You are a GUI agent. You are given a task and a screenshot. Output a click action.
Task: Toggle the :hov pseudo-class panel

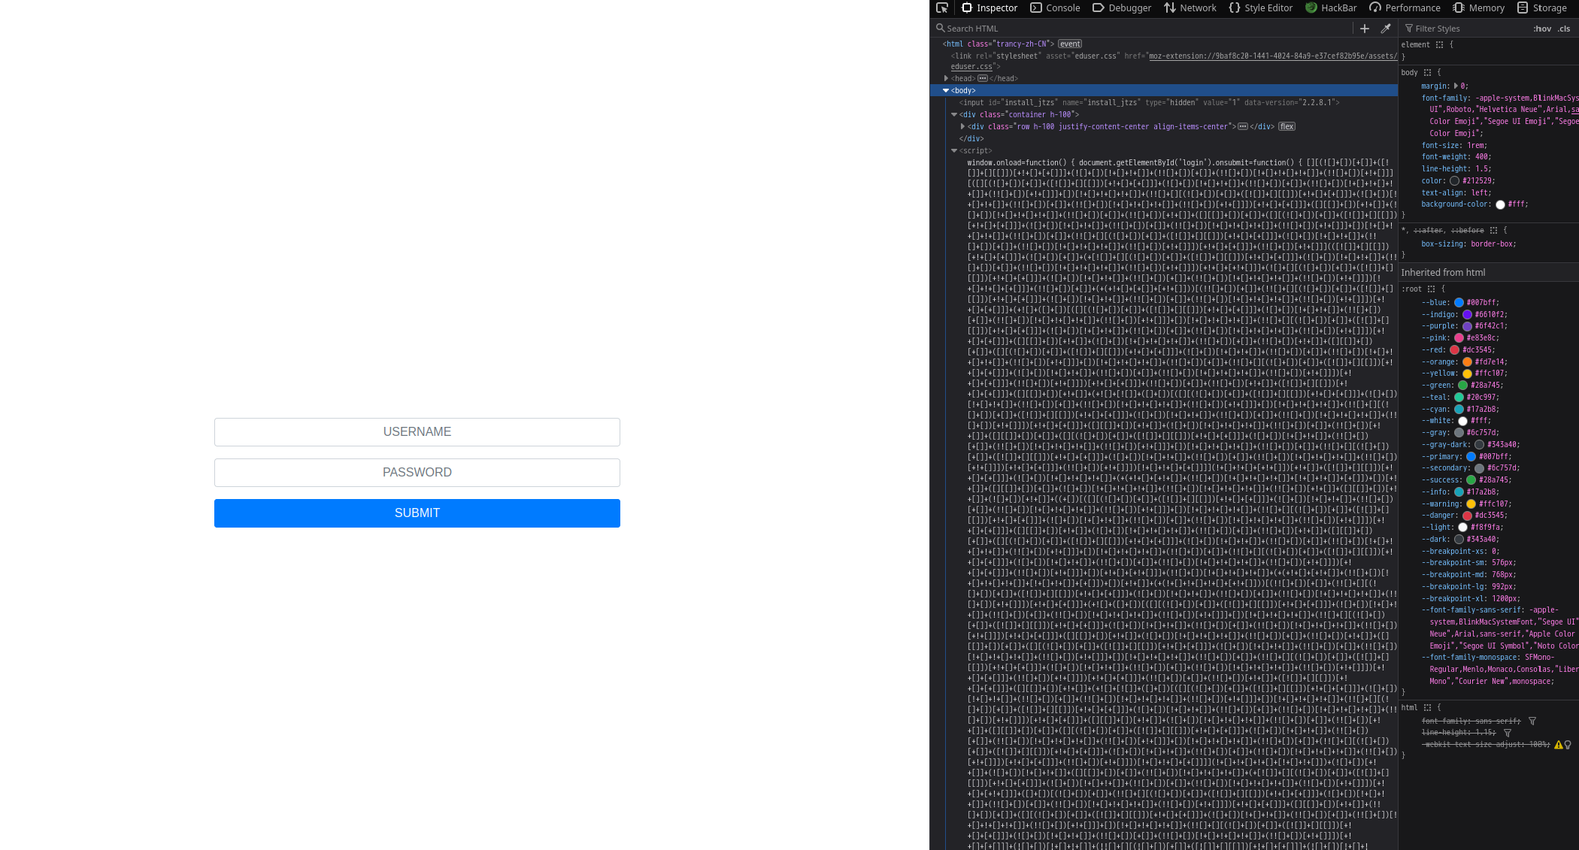click(x=1542, y=29)
